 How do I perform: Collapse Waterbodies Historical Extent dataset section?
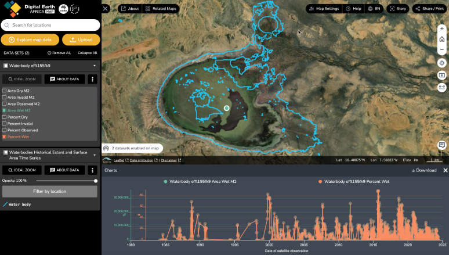click(94, 155)
